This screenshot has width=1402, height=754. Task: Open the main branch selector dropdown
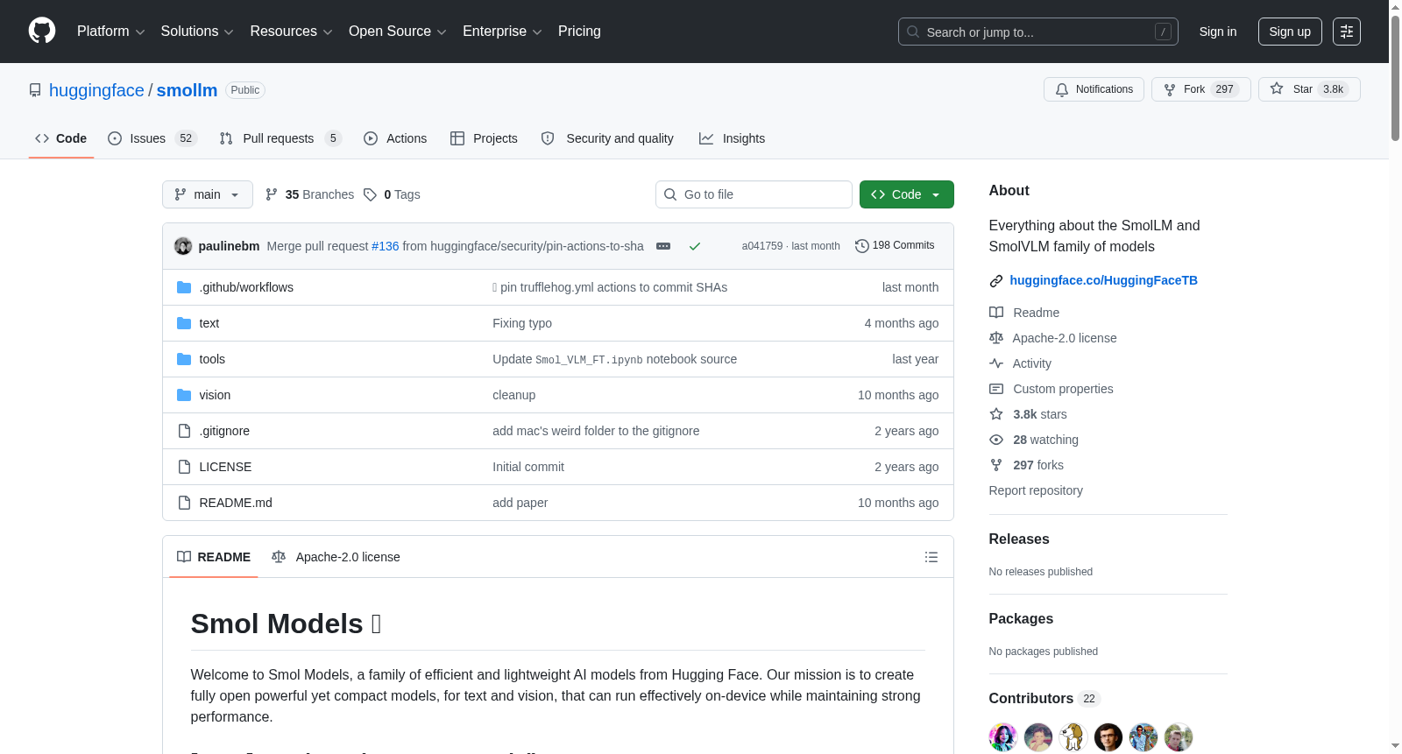[208, 194]
